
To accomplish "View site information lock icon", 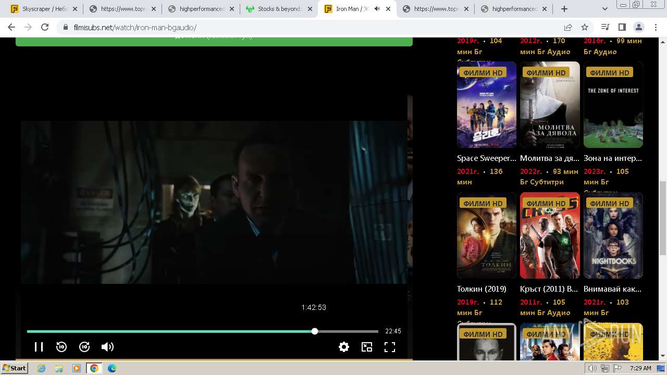I will click(66, 27).
